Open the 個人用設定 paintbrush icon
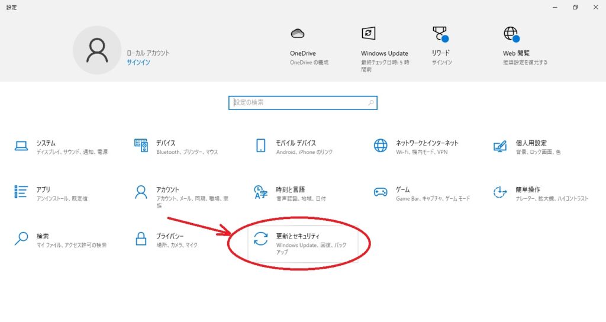Viewport: 606px width, 322px height. 500,147
